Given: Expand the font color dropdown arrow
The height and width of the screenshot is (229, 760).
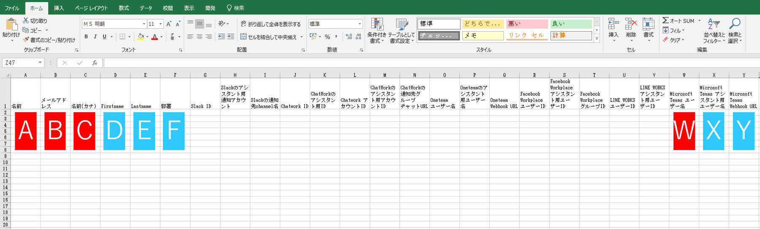Looking at the screenshot, I should tap(161, 37).
